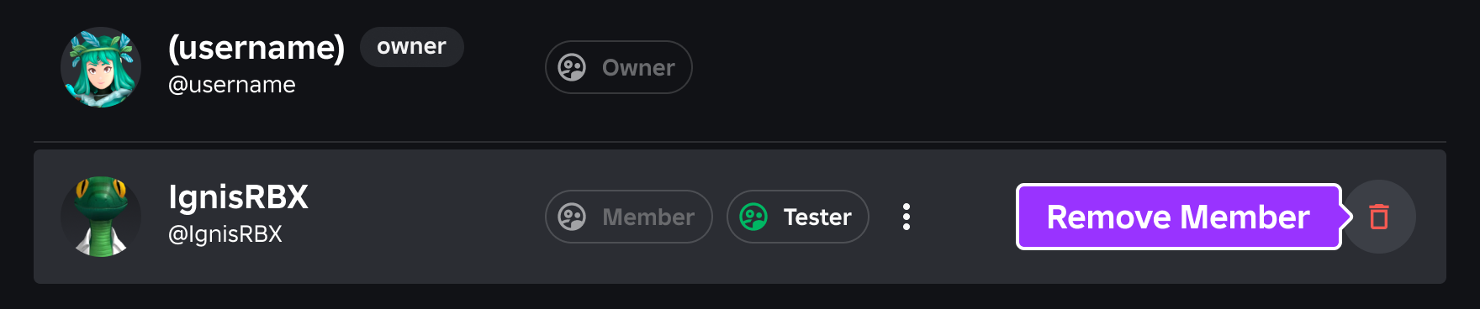
Task: Open the (username) display name link
Action: (x=256, y=48)
